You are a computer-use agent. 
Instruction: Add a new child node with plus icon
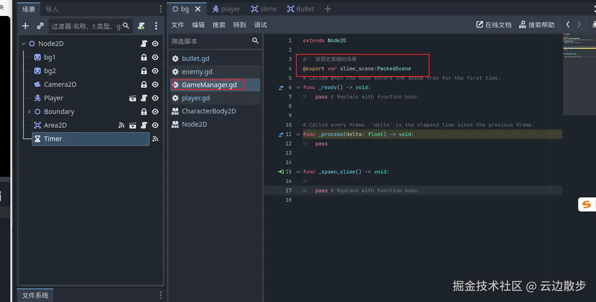[x=25, y=26]
